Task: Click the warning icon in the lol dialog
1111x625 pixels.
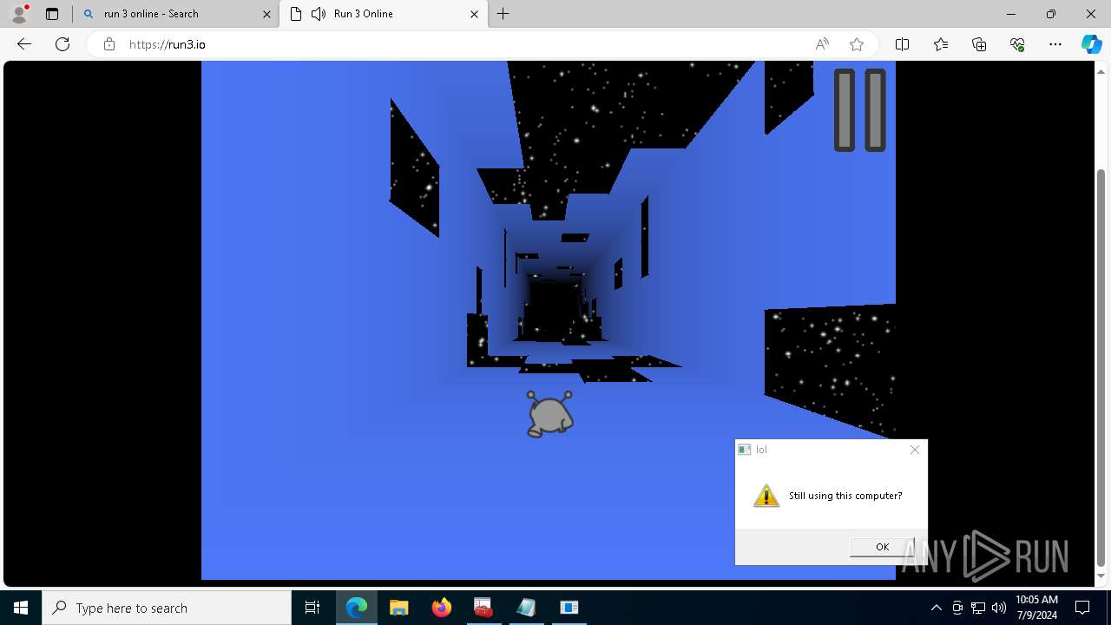Action: tap(766, 496)
